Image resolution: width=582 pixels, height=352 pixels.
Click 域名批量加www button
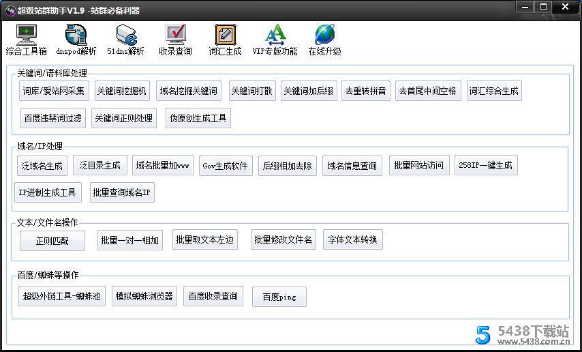163,165
